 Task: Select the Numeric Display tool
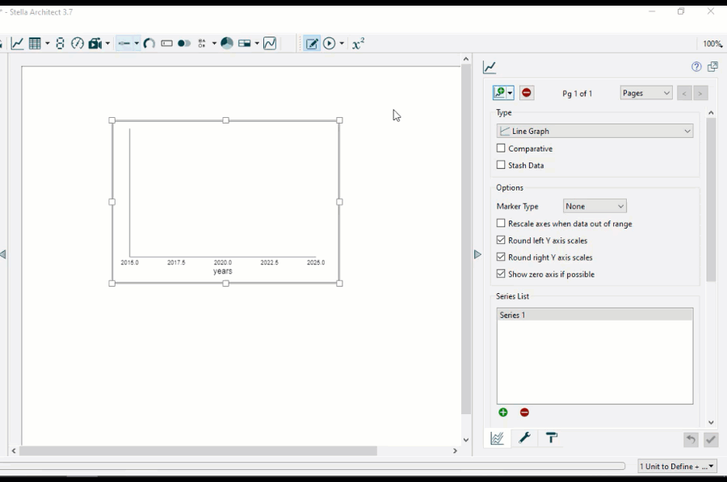coord(60,44)
